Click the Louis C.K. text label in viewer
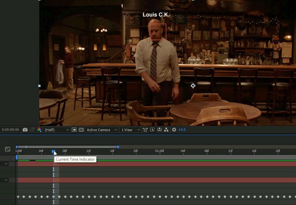Viewport: 296px width, 205px height. click(x=156, y=15)
